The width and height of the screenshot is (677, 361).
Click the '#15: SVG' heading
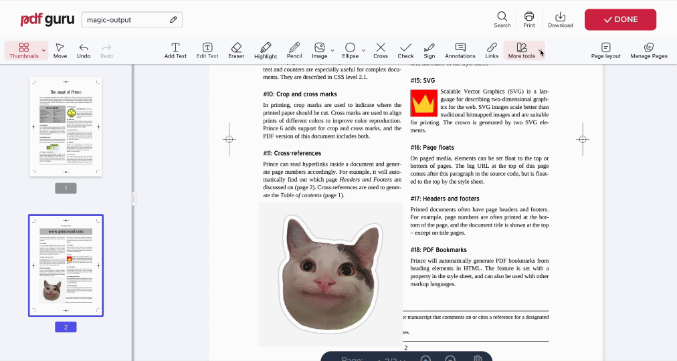click(x=422, y=81)
